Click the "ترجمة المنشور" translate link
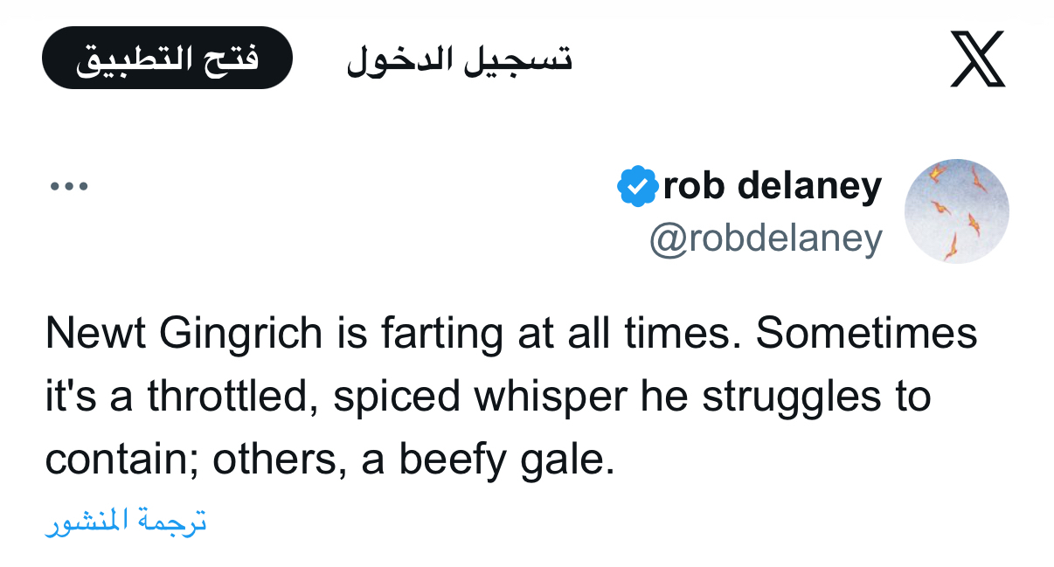This screenshot has height=567, width=1054. pyautogui.click(x=126, y=522)
